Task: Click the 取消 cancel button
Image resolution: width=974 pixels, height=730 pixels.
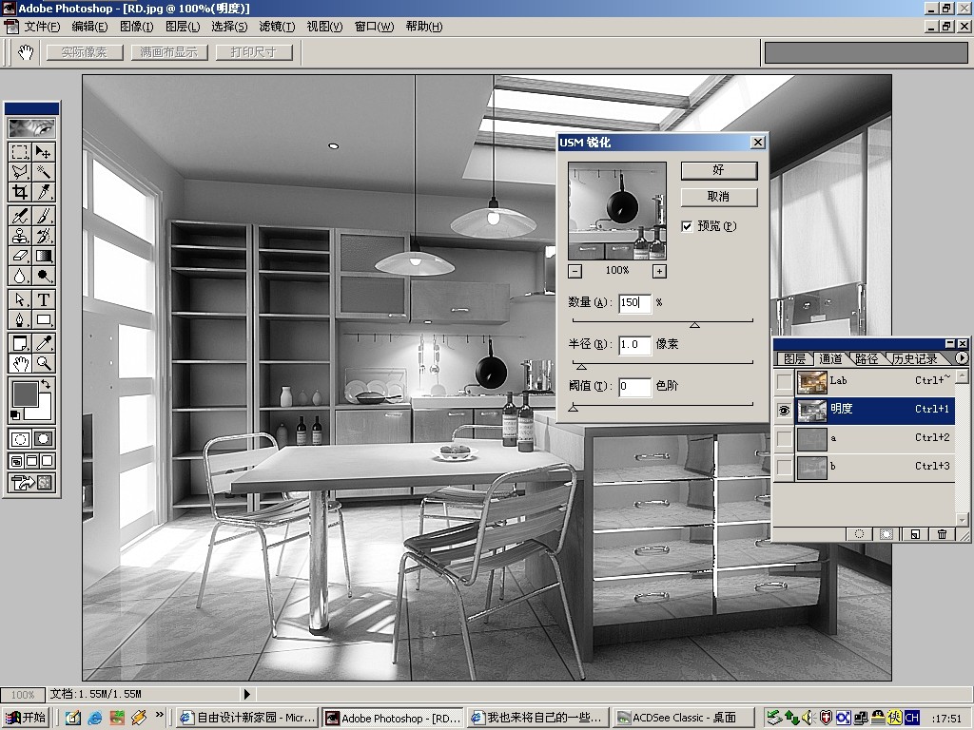Action: [719, 198]
